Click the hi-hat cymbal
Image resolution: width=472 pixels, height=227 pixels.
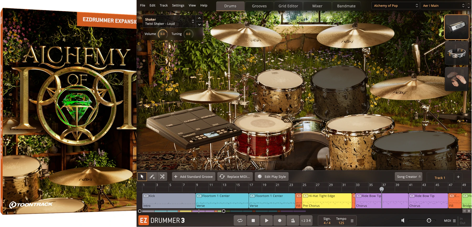pyautogui.click(x=209, y=96)
